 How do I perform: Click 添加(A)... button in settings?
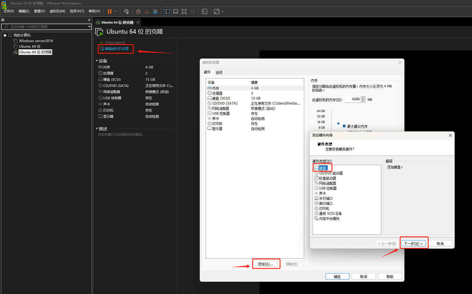(265, 264)
